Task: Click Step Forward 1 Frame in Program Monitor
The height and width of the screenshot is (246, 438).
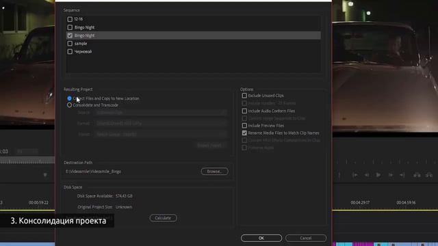Action: pos(391,175)
